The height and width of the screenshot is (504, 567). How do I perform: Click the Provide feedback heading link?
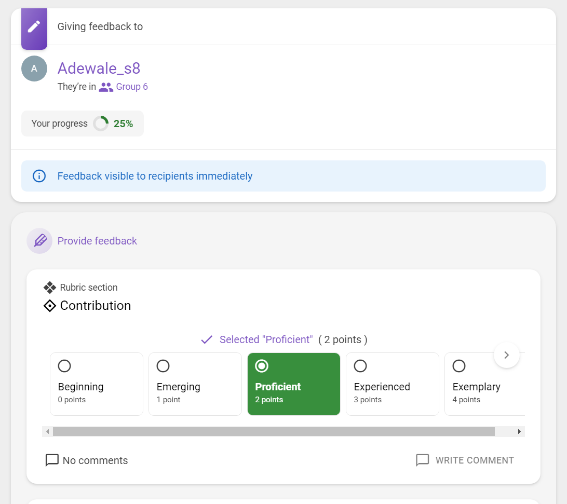97,241
